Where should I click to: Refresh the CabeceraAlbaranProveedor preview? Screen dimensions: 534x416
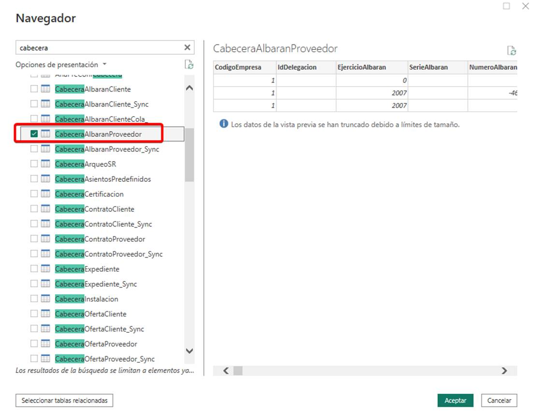click(x=511, y=51)
